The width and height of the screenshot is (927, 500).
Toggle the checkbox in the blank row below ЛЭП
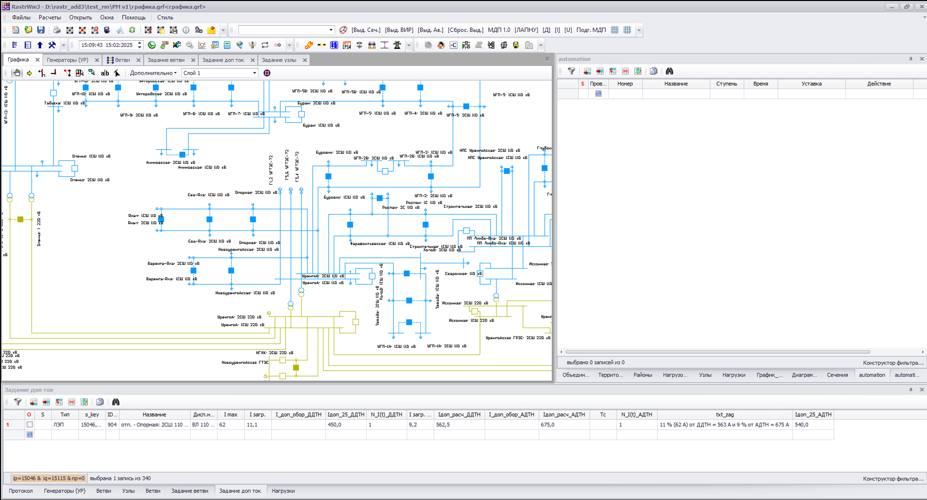click(29, 435)
